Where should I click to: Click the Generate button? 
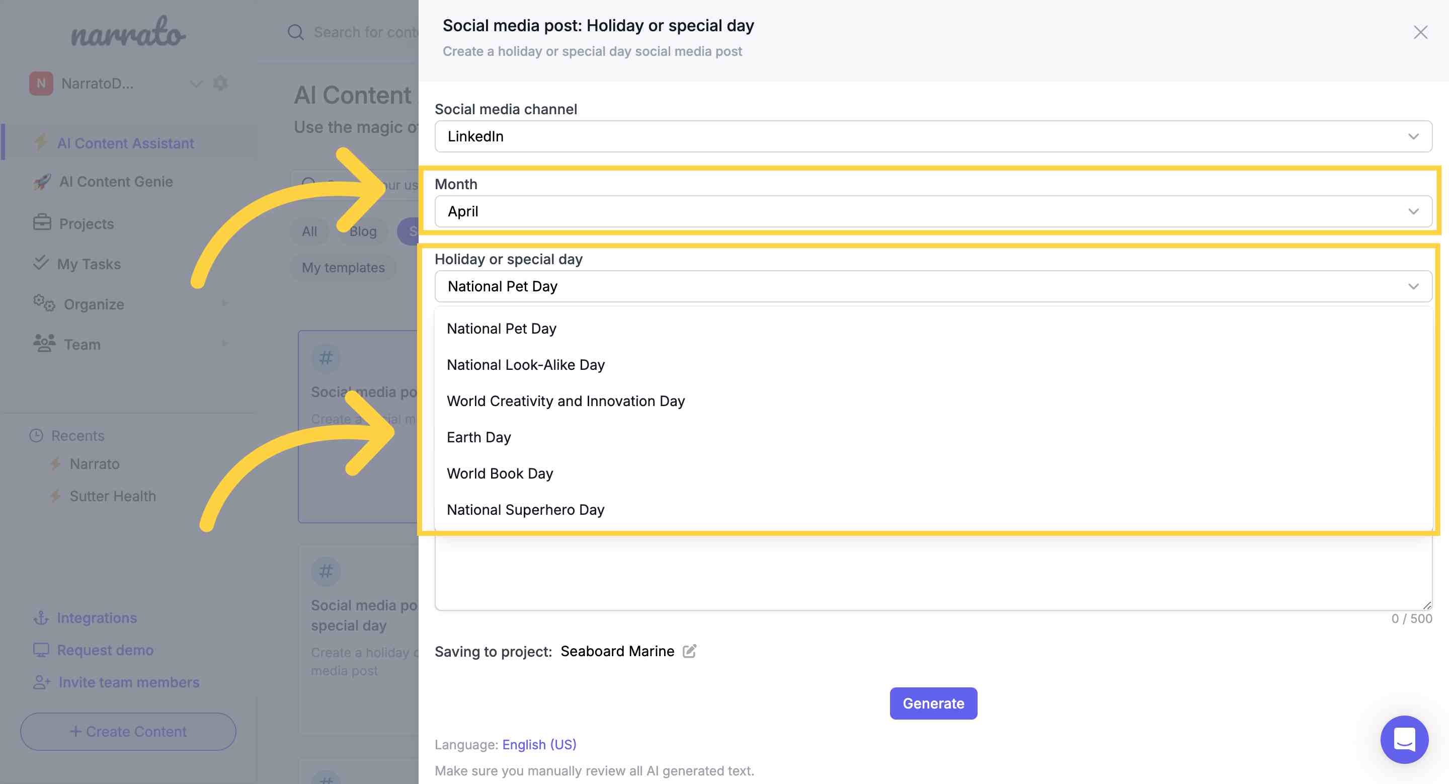coord(933,703)
